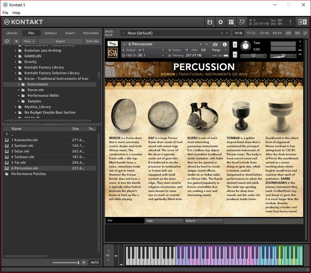This screenshot has width=311, height=273.
Task: Load next instrument using the right arrow
Action: [x=206, y=44]
